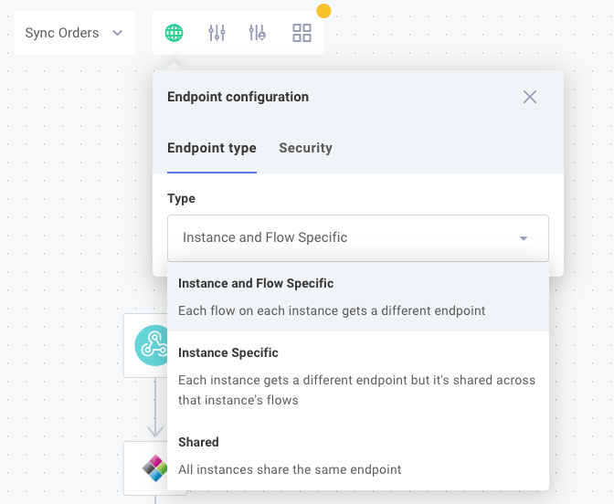
Task: Open the Type combo box
Action: click(358, 238)
